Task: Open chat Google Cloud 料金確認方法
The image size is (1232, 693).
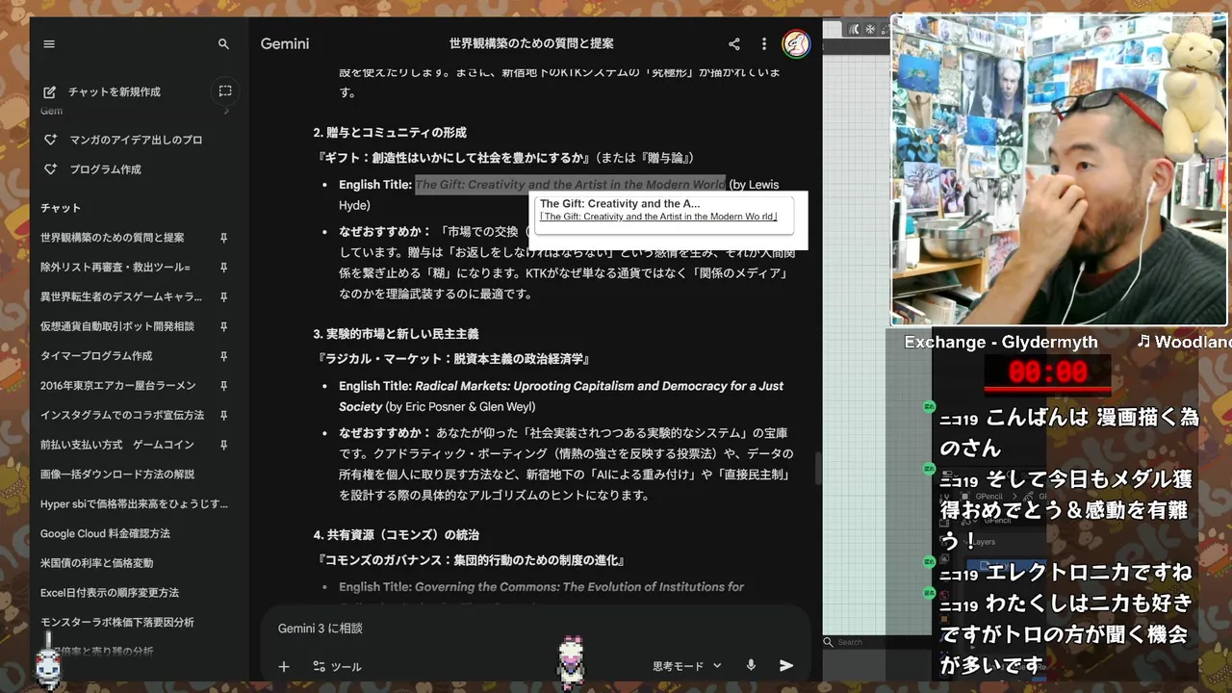Action: click(105, 534)
